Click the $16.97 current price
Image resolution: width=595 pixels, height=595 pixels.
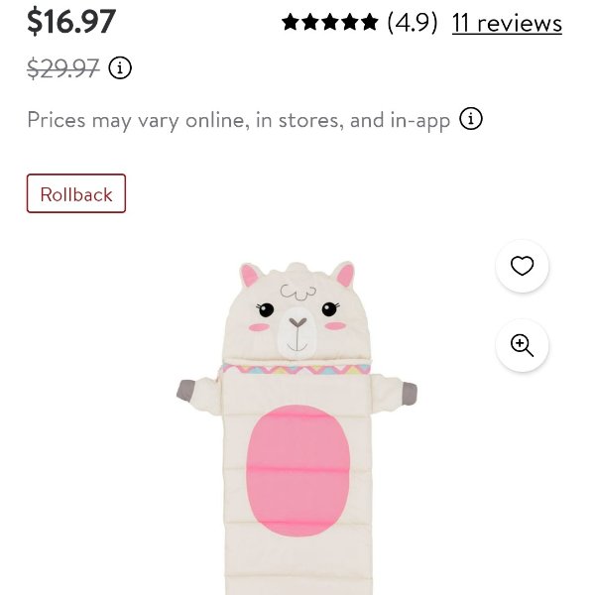pos(71,22)
